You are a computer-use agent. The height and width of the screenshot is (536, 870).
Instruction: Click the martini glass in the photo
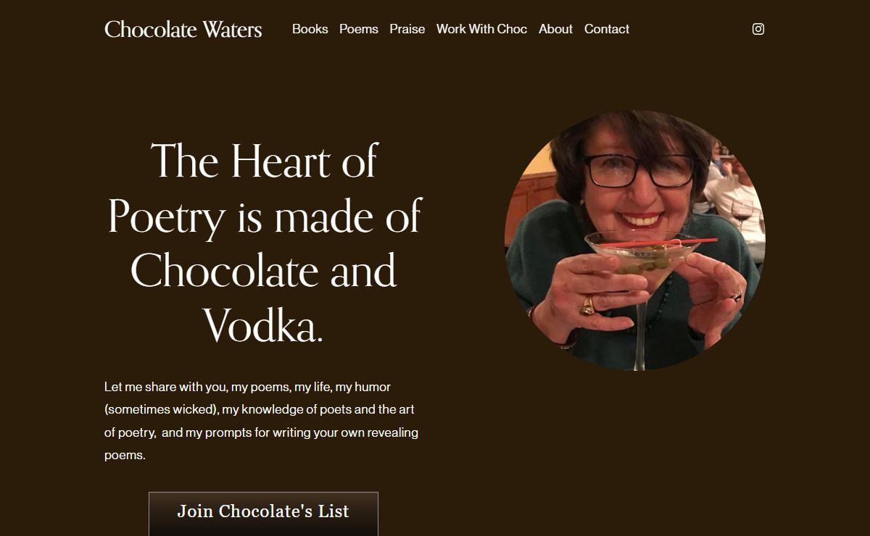click(642, 290)
